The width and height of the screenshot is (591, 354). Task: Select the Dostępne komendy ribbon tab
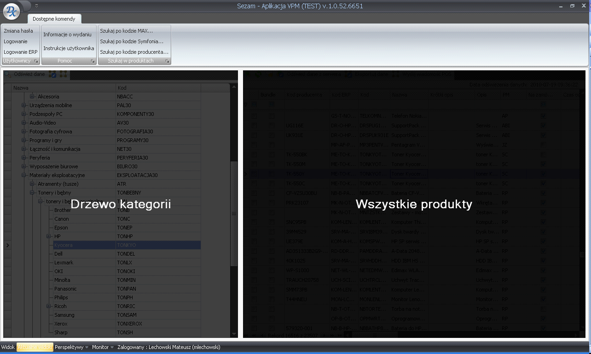click(54, 19)
